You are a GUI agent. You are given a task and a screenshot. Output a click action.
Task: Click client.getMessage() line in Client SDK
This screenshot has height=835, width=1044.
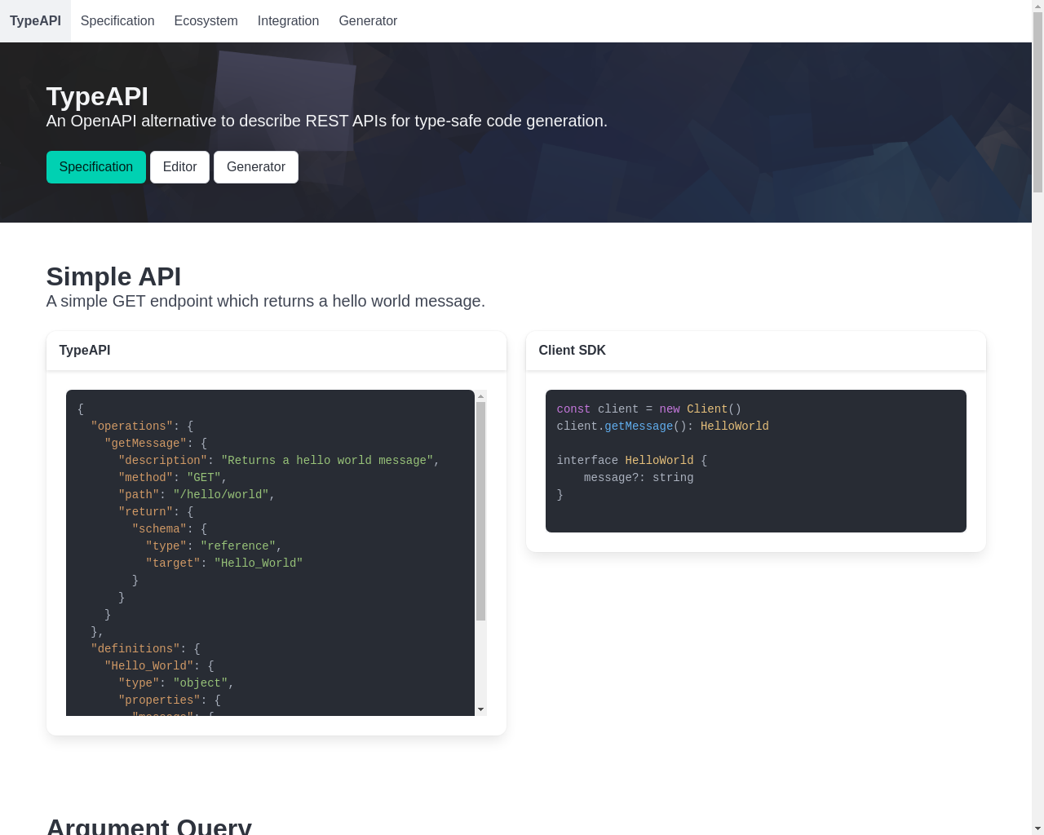click(x=662, y=426)
